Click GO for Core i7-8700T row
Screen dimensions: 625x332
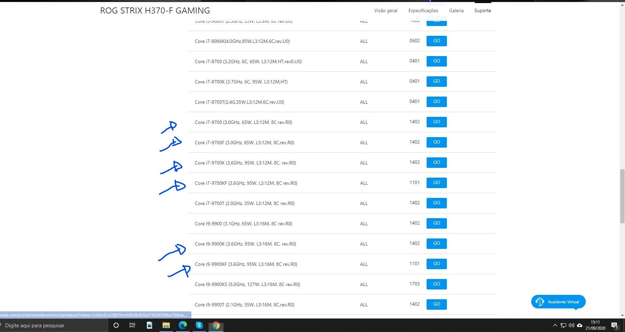pos(436,102)
